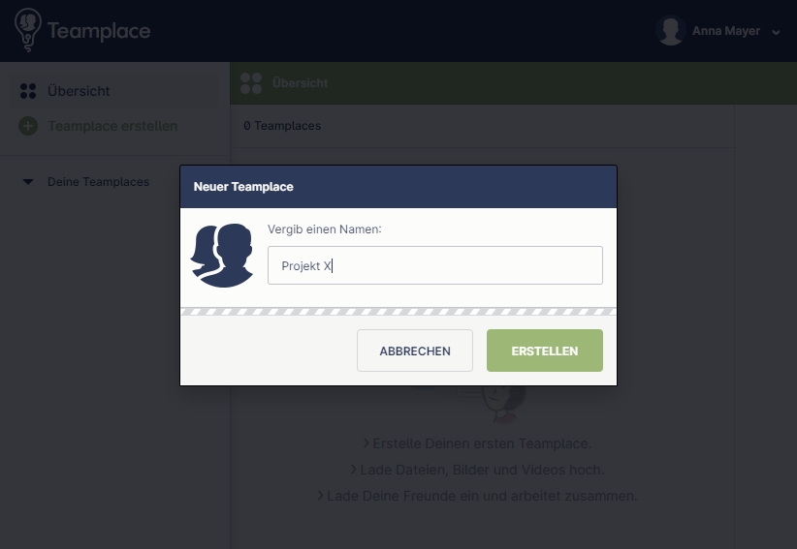Click the Teamplace wordmark in the header

click(x=99, y=31)
